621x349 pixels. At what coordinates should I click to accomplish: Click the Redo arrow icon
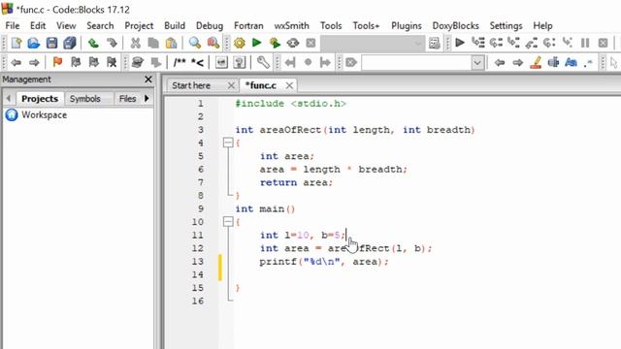(112, 43)
